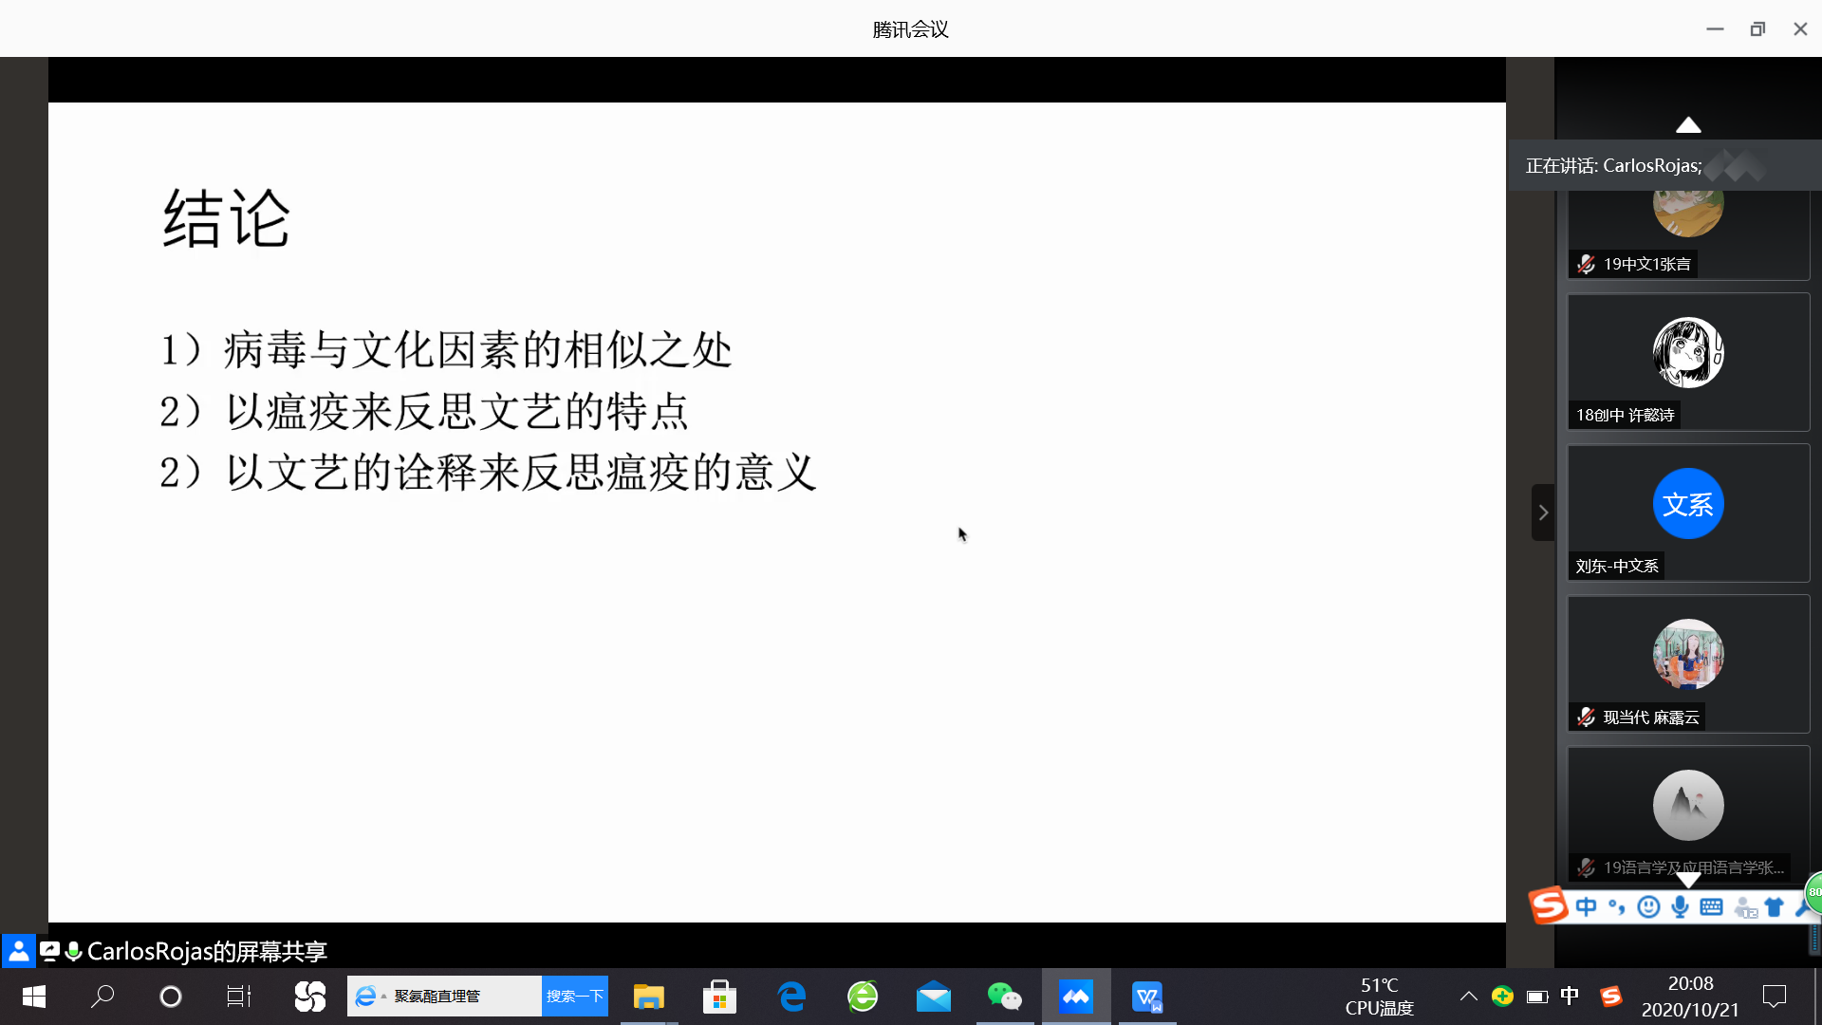Click 许懿诗 anime avatar thumbnail
1822x1025 pixels.
(x=1688, y=352)
